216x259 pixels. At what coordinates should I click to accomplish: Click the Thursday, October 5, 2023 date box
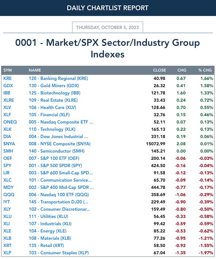[107, 27]
